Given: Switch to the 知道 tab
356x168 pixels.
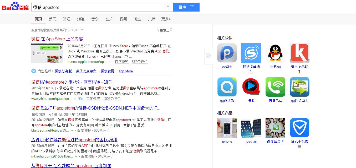Looking at the screenshot, I should (81, 19).
